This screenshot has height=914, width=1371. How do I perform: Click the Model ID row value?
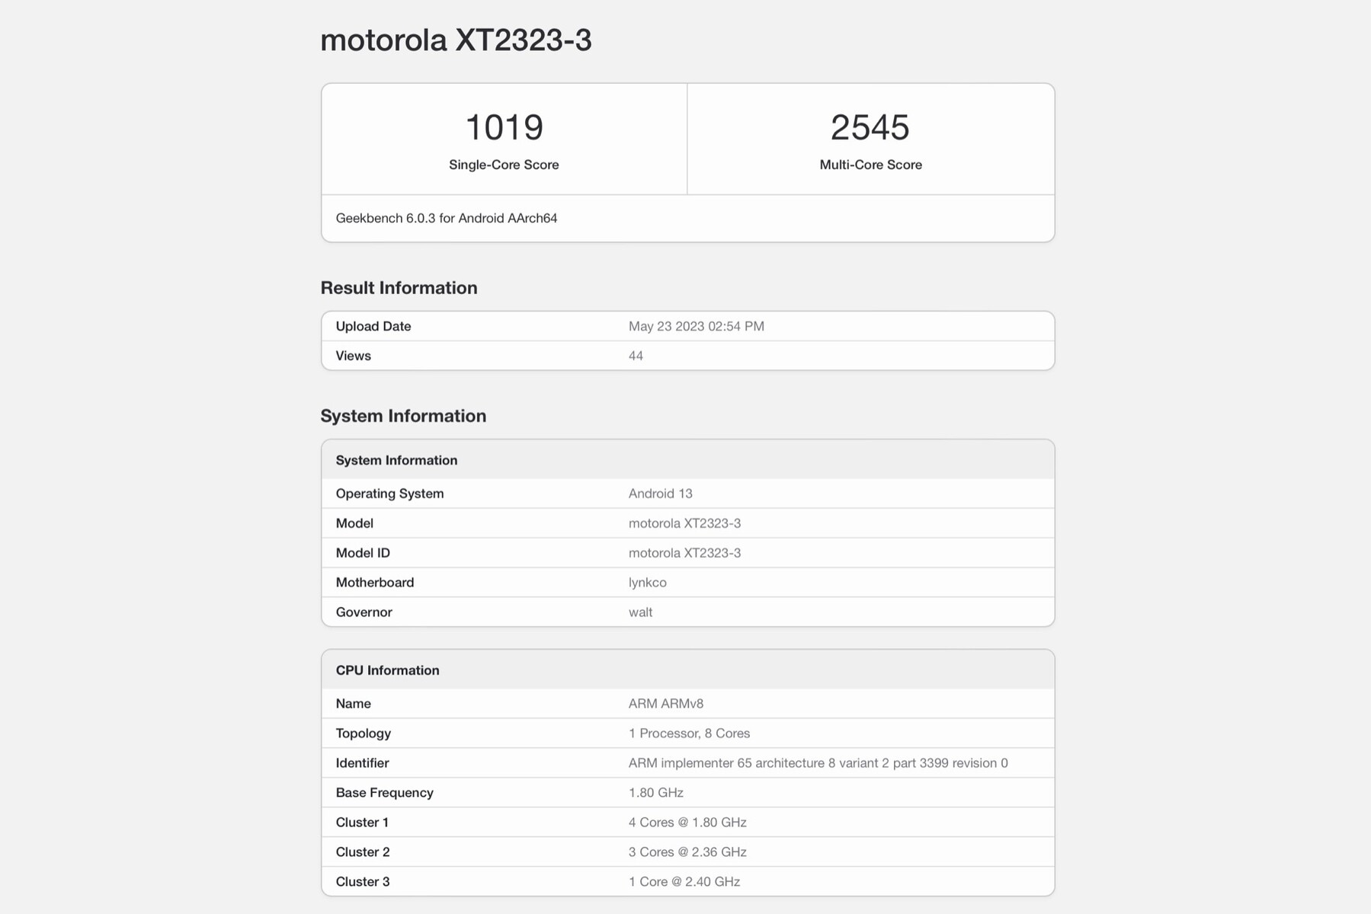[x=684, y=553]
